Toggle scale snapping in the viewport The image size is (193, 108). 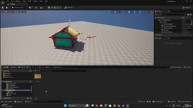coord(141,12)
